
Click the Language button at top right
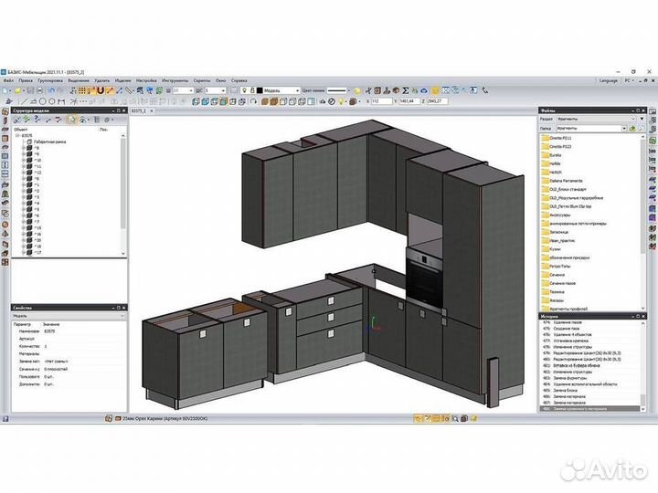609,80
